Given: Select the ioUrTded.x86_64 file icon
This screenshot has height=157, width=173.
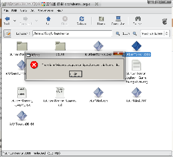Looking at the screenshot, I should pyautogui.click(x=22, y=116).
